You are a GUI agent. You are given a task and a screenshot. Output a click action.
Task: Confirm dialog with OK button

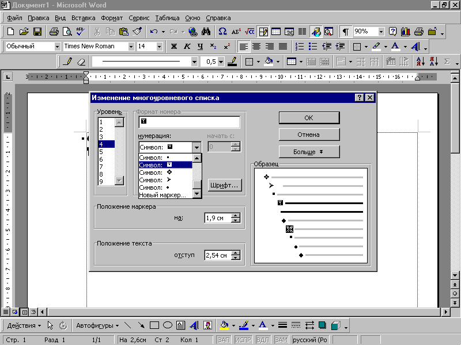pyautogui.click(x=309, y=118)
